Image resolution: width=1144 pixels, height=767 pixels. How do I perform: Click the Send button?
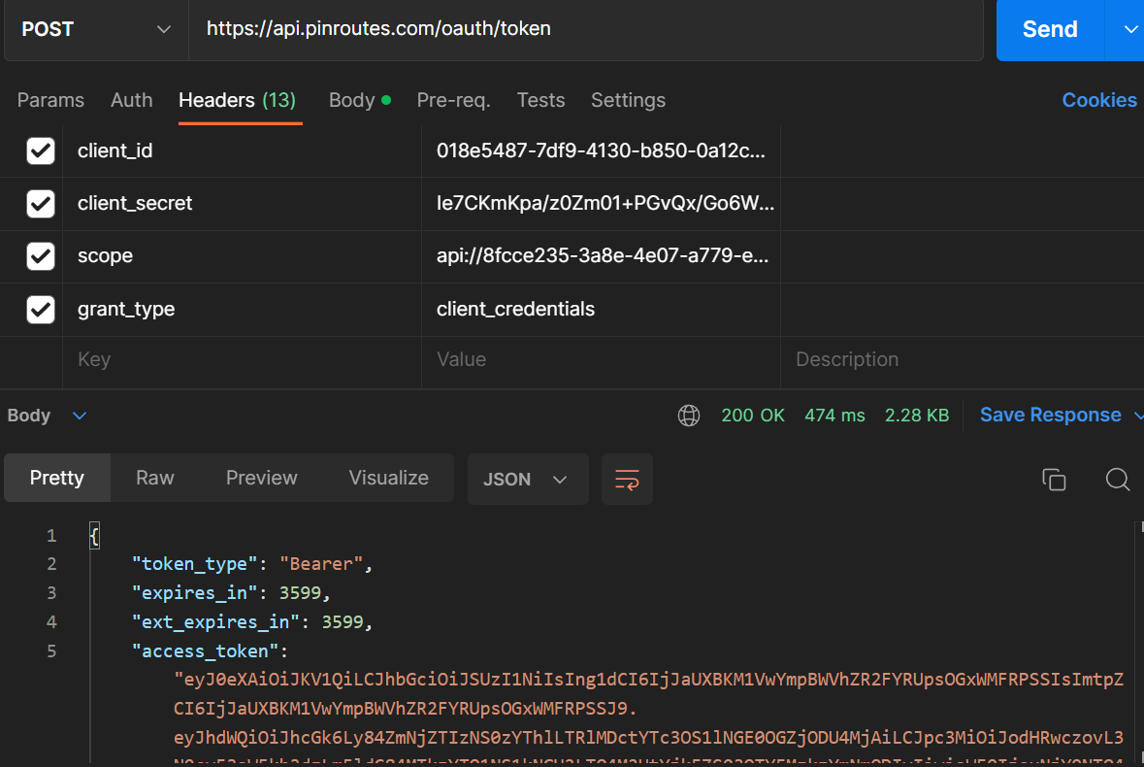coord(1049,30)
